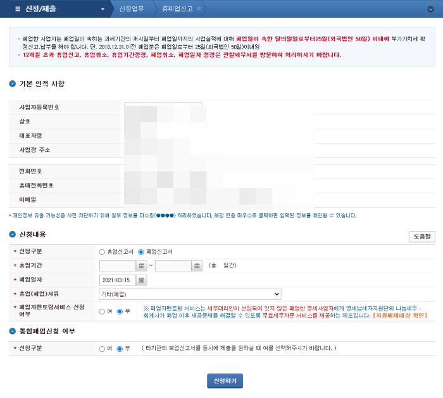Click the 휴업(폐업)사유 field label

(39, 294)
